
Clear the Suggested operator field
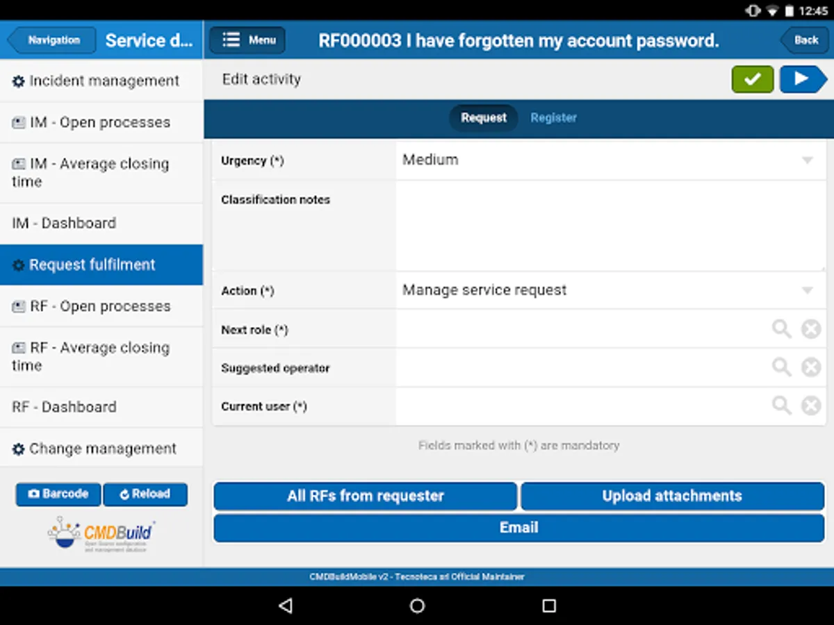point(811,367)
